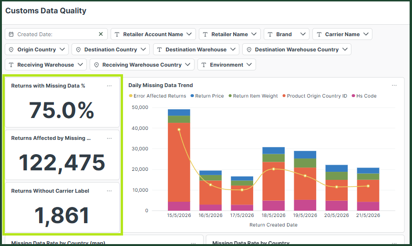
Task: Click the pin icon in Destination Country filter
Action: [x=78, y=49]
